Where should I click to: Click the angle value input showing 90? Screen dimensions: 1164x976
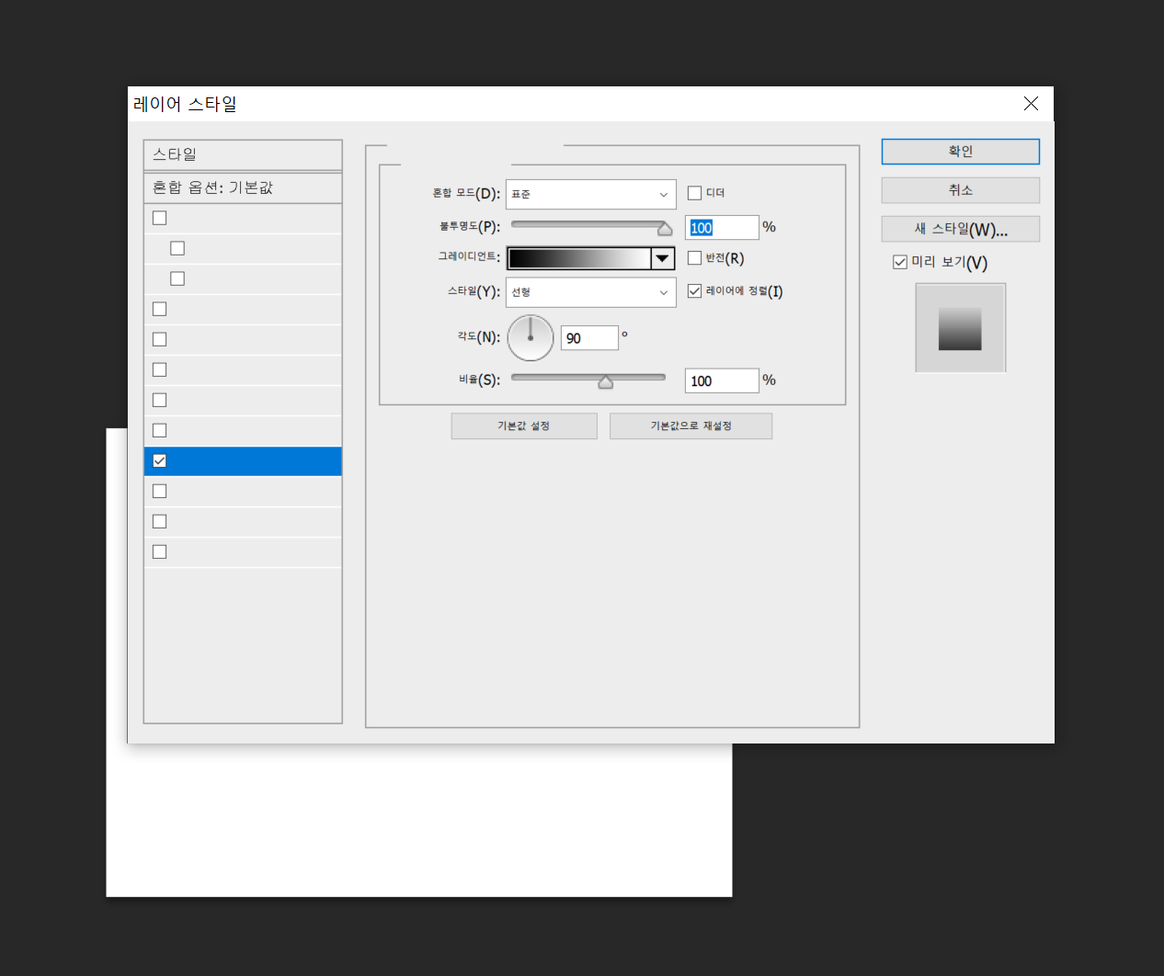588,337
